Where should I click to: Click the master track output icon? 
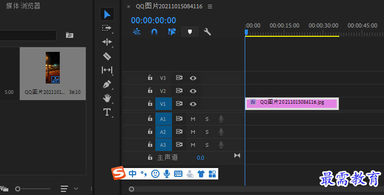pos(237,156)
